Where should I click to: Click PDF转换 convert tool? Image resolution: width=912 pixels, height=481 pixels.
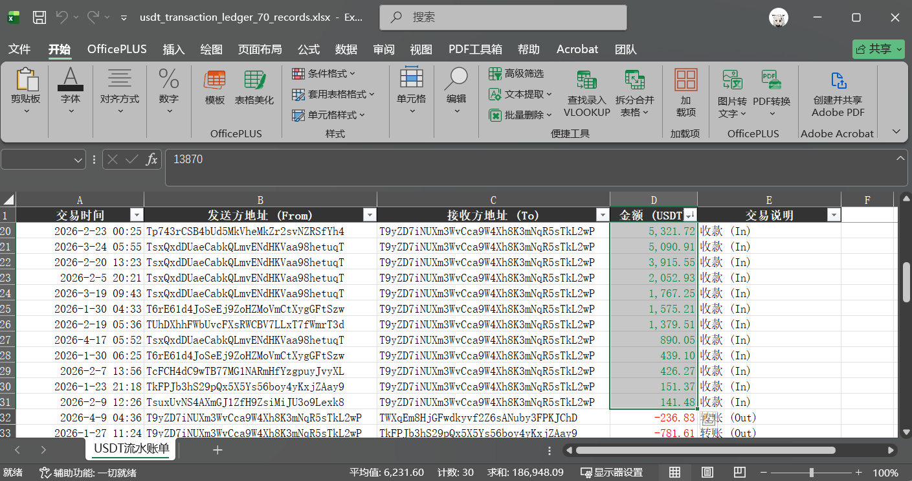[772, 94]
